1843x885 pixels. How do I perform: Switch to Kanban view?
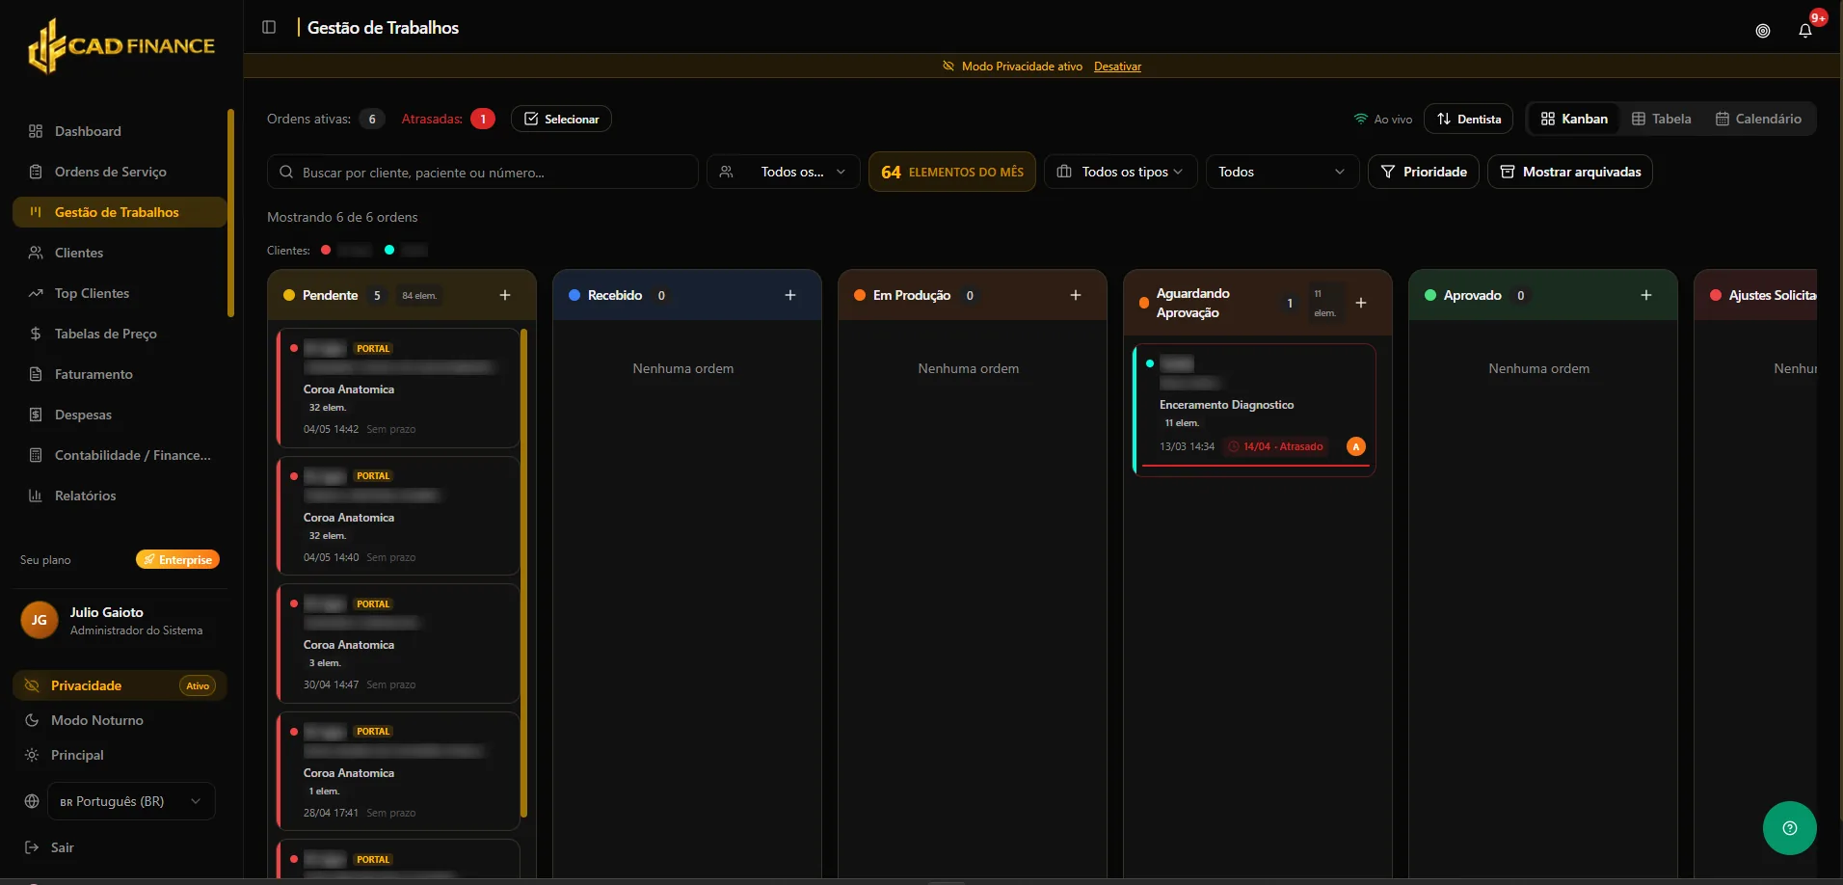pos(1574,119)
